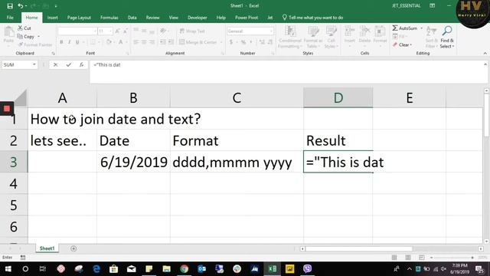Click the Orientation icon
490x276 pixels.
(x=163, y=31)
